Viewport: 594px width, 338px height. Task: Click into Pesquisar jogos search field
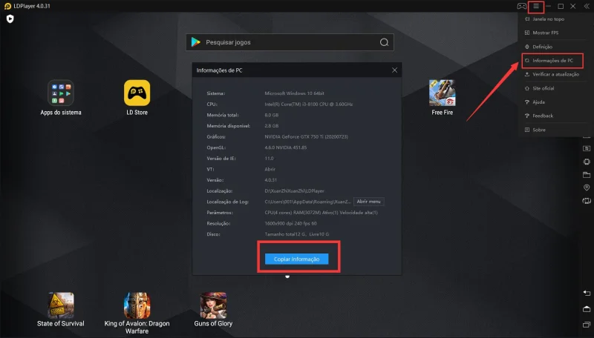[290, 42]
